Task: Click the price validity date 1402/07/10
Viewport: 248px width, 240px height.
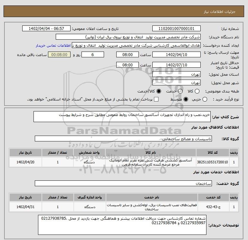Action: tap(176, 65)
